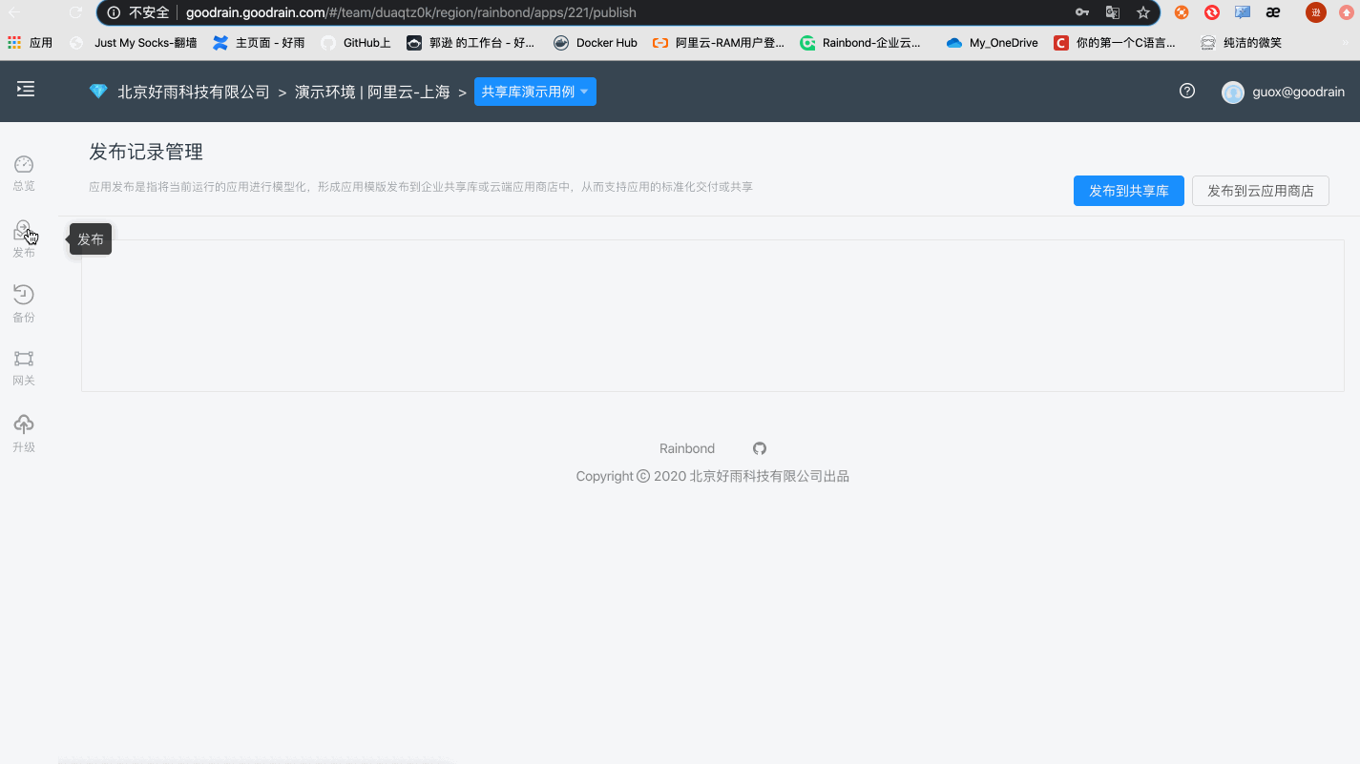Open the 北京好雨科技有限公司 breadcrumb
Screen dimensions: 1360x764
194,93
